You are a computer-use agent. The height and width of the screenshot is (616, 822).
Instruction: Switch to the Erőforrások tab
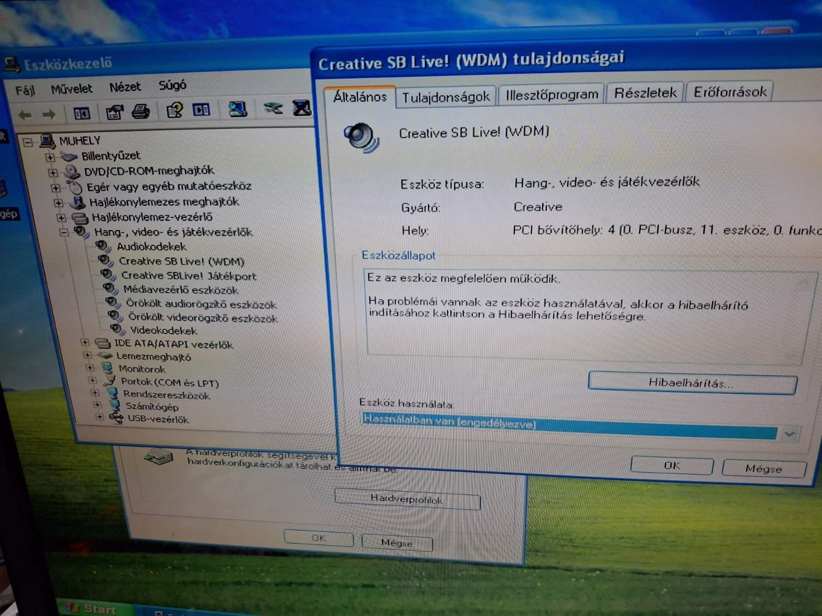coord(730,92)
